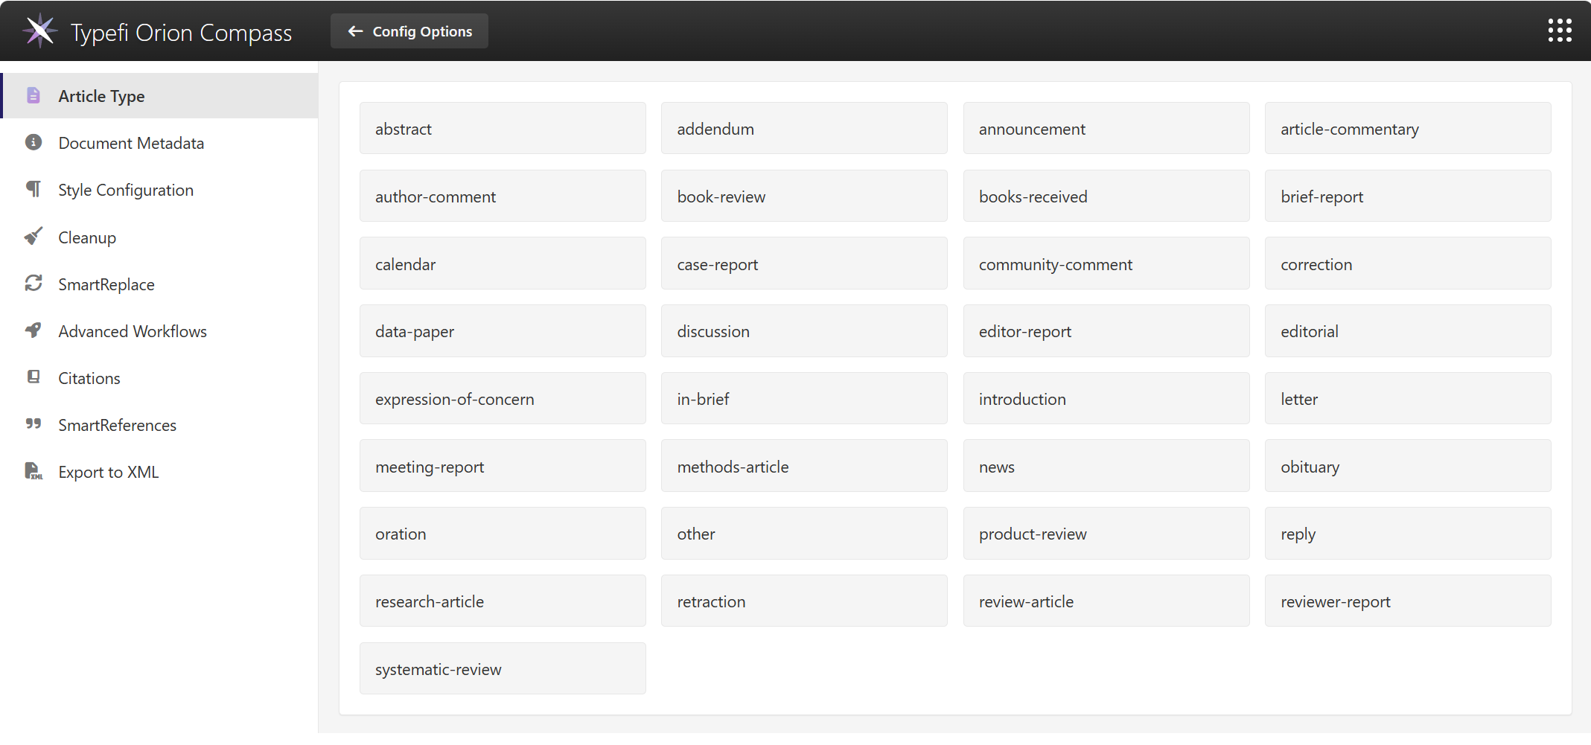Image resolution: width=1591 pixels, height=745 pixels.
Task: Click the Typefi star logo
Action: [x=39, y=31]
